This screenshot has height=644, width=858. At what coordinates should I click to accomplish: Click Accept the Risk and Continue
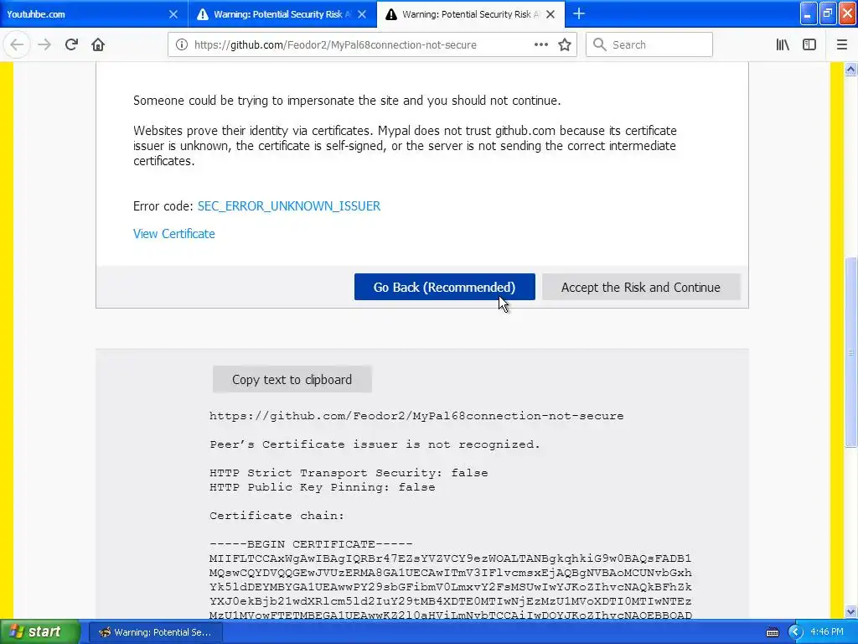[x=641, y=287]
